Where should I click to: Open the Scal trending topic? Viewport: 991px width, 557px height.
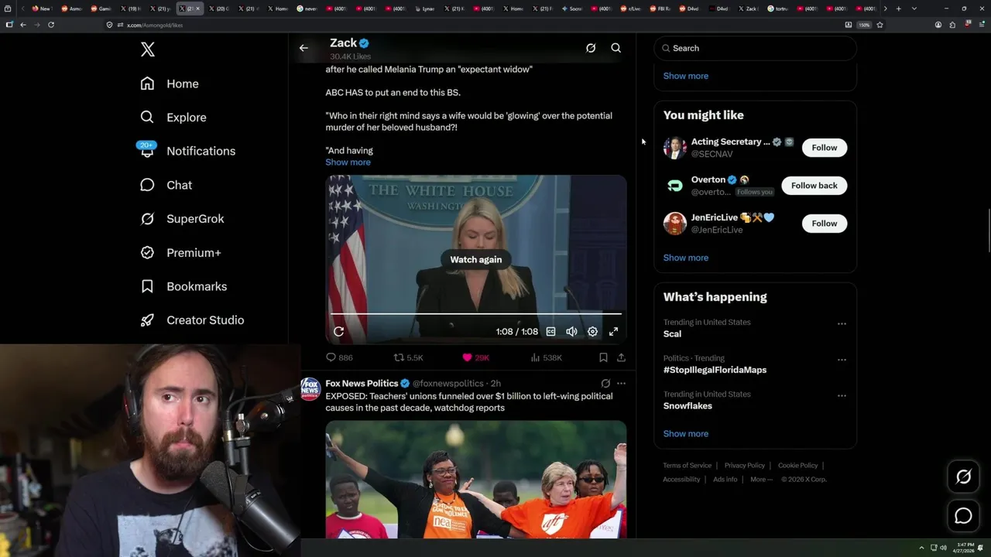point(672,334)
